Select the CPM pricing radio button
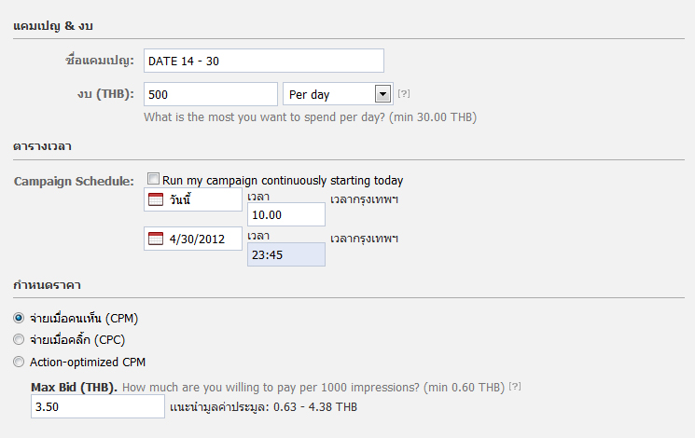This screenshot has height=438, width=695. pos(19,318)
